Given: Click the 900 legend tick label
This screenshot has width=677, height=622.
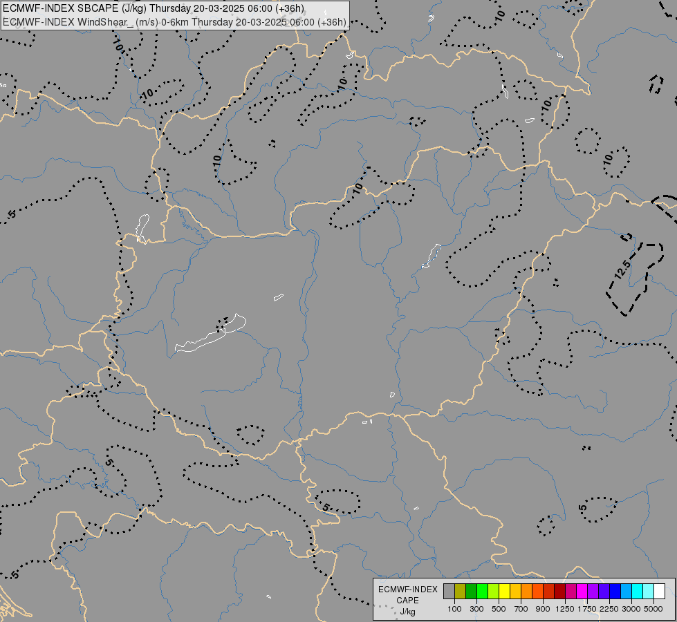Looking at the screenshot, I should [x=543, y=609].
